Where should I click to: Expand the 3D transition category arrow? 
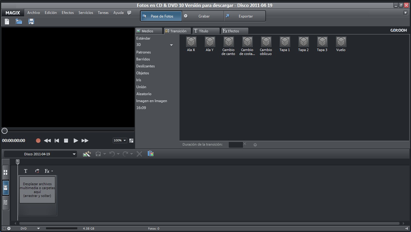tap(171, 45)
